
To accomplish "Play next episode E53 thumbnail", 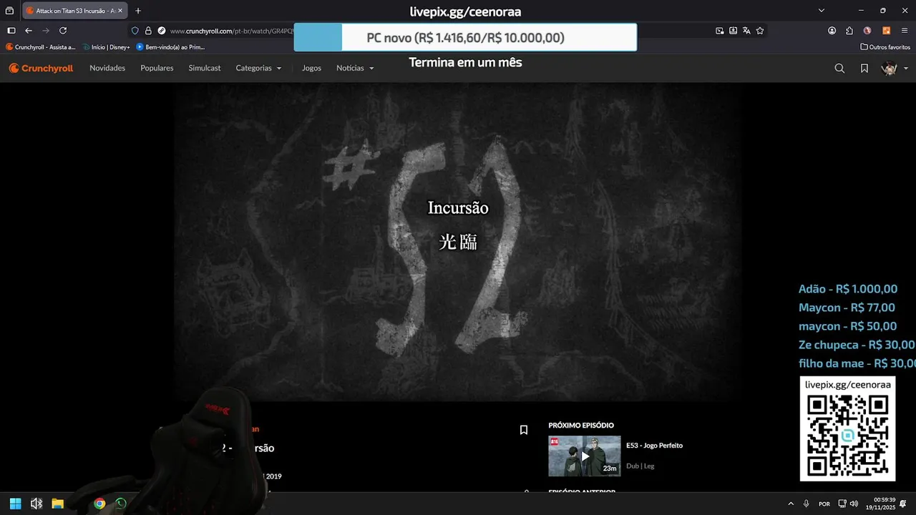I will pyautogui.click(x=585, y=456).
